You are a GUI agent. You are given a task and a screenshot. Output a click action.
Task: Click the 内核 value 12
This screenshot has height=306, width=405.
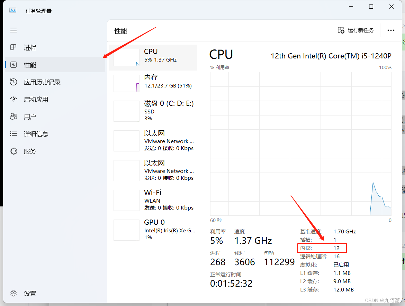[x=336, y=248]
